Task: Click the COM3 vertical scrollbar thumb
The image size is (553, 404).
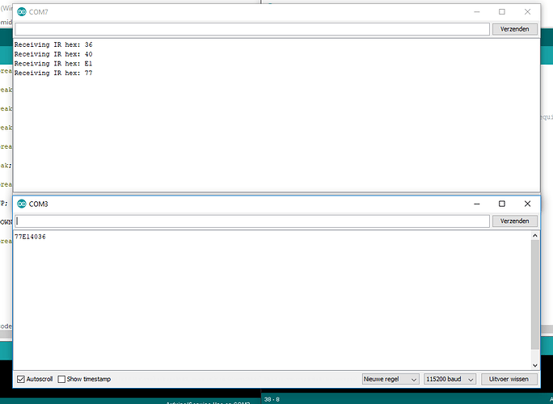Action: 535,294
